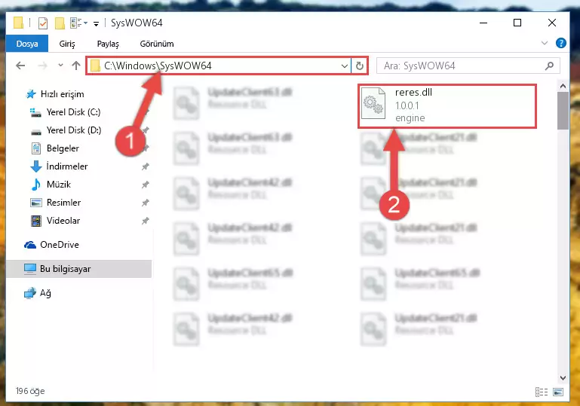Select Bu bilgisayar in navigation pane

(78, 269)
